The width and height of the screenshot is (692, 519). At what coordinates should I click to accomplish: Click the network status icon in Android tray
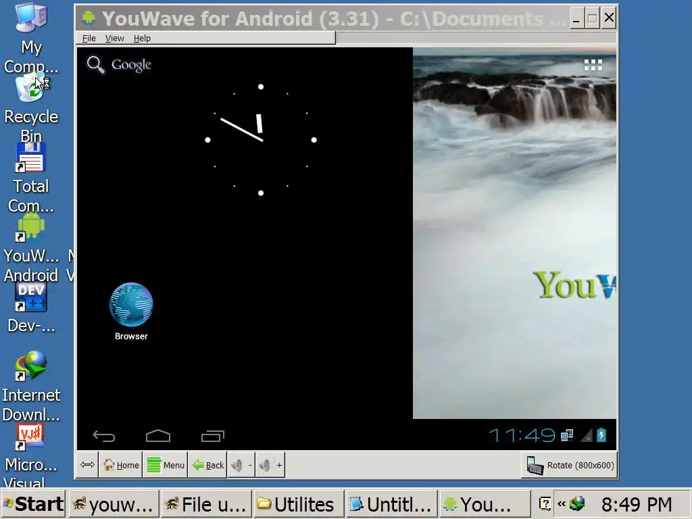point(567,436)
